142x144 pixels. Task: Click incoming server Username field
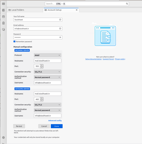coord(47,83)
